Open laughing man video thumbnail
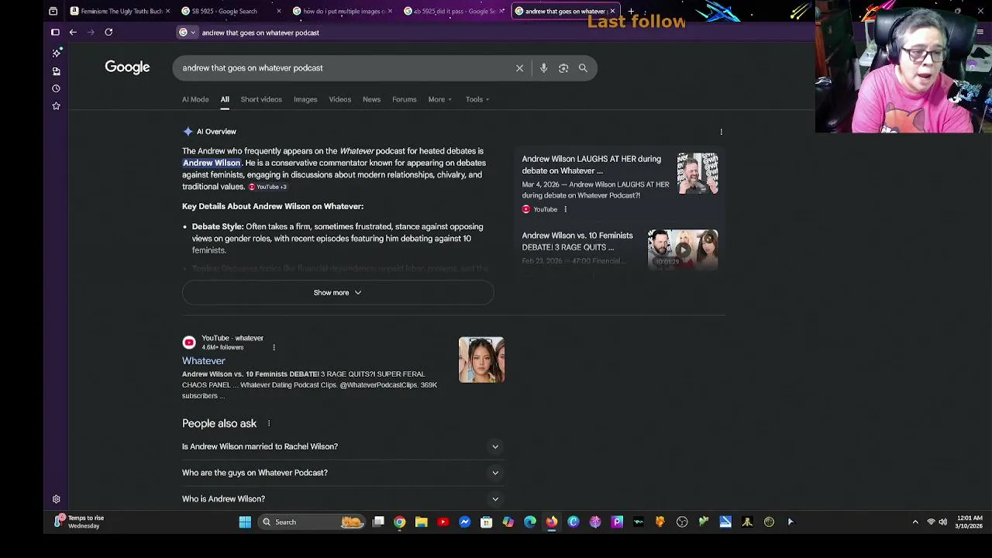992x558 pixels. click(x=697, y=173)
